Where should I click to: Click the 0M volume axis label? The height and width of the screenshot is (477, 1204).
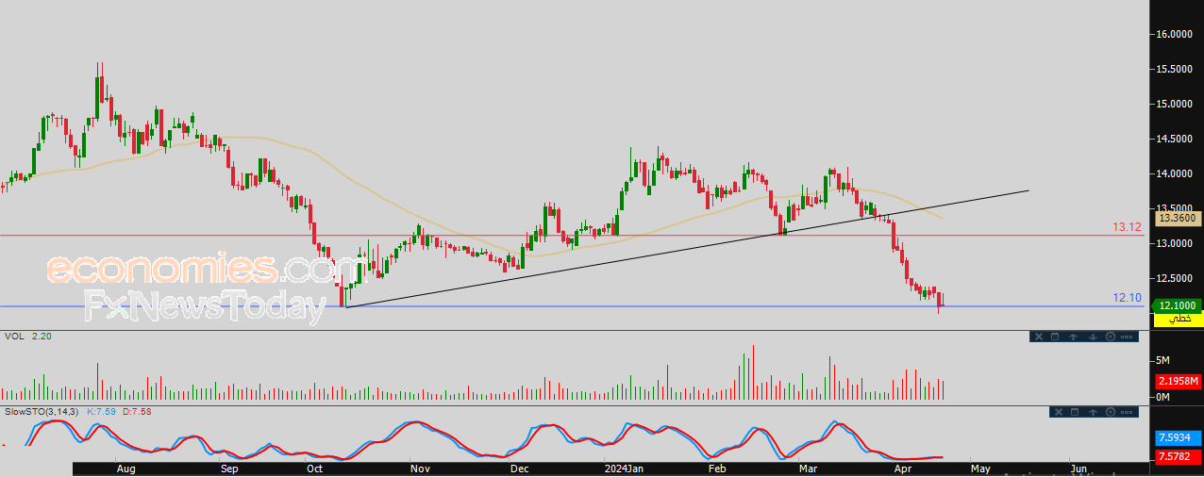[1163, 397]
